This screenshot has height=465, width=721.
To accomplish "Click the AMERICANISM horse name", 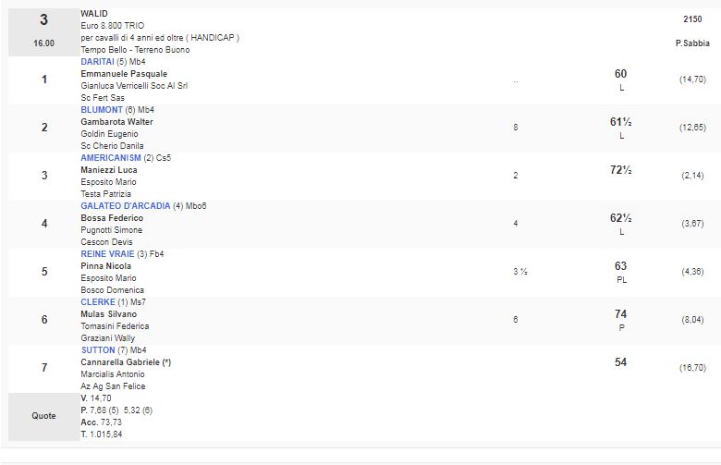I will point(111,158).
